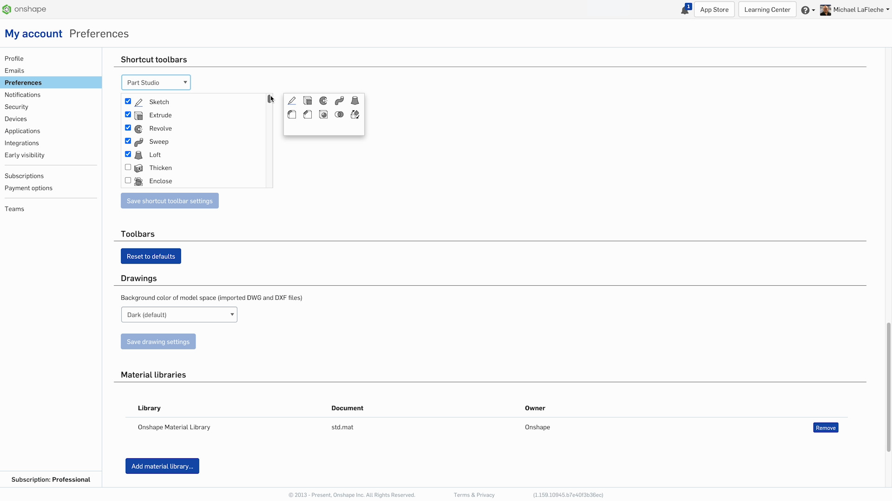The width and height of the screenshot is (892, 501).
Task: Open the Part Studio toolbar dropdown
Action: click(156, 83)
